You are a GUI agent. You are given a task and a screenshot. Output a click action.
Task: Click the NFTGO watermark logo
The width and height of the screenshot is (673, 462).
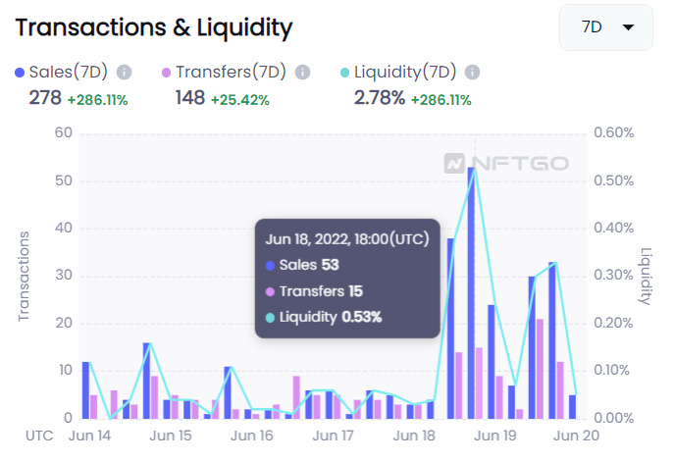[x=505, y=163]
